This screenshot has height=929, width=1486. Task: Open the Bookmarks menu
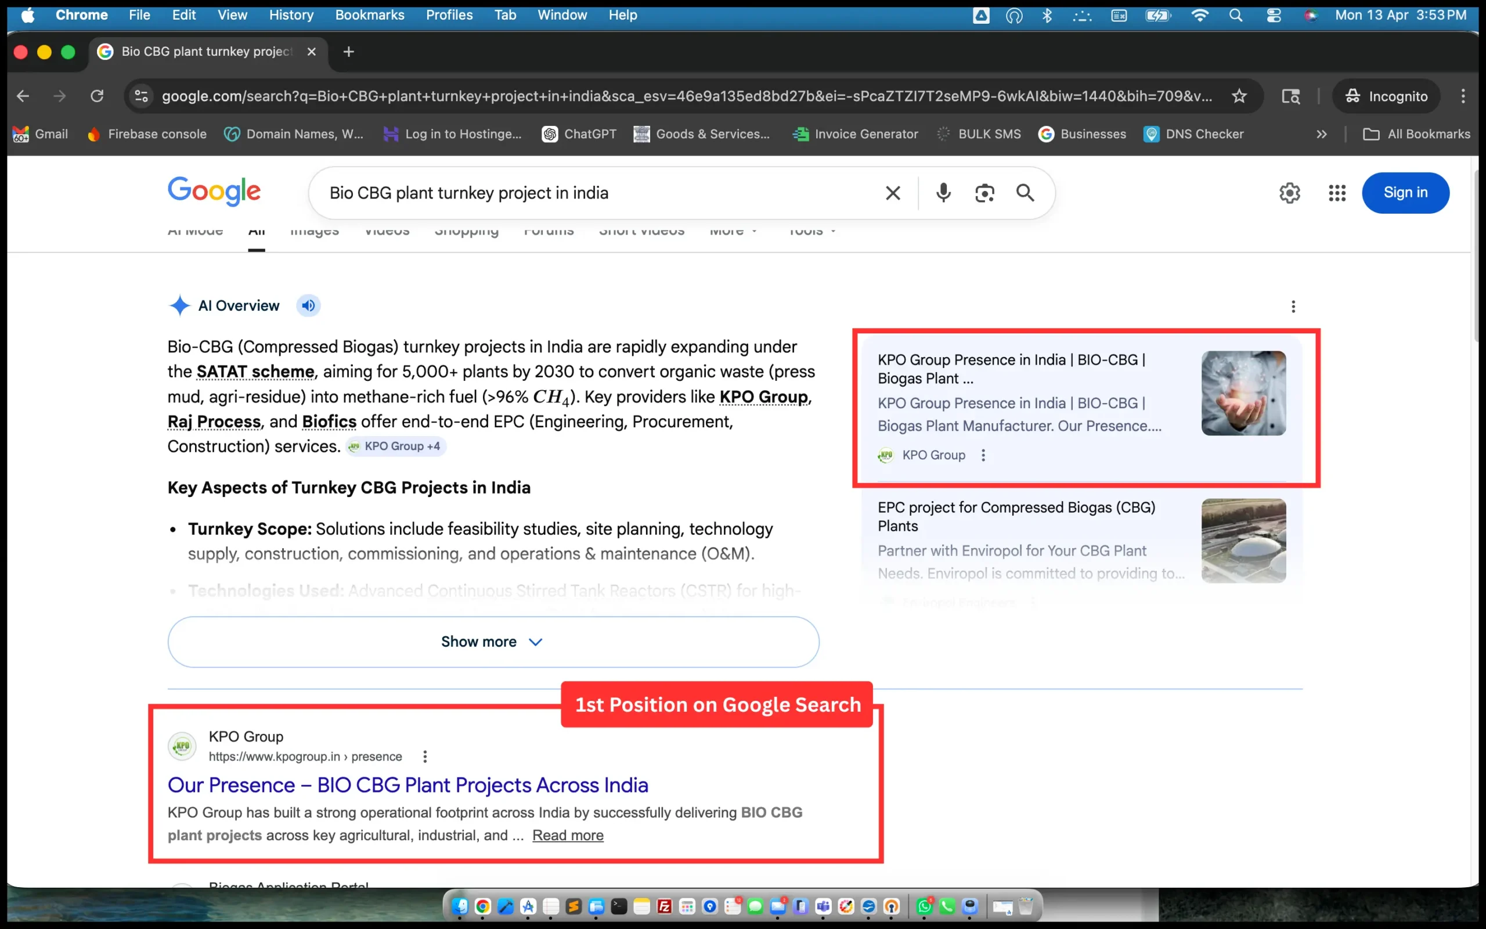(370, 15)
